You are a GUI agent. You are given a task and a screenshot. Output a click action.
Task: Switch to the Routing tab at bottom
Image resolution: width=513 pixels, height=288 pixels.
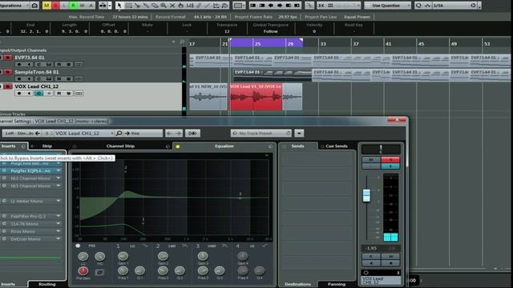tap(46, 284)
